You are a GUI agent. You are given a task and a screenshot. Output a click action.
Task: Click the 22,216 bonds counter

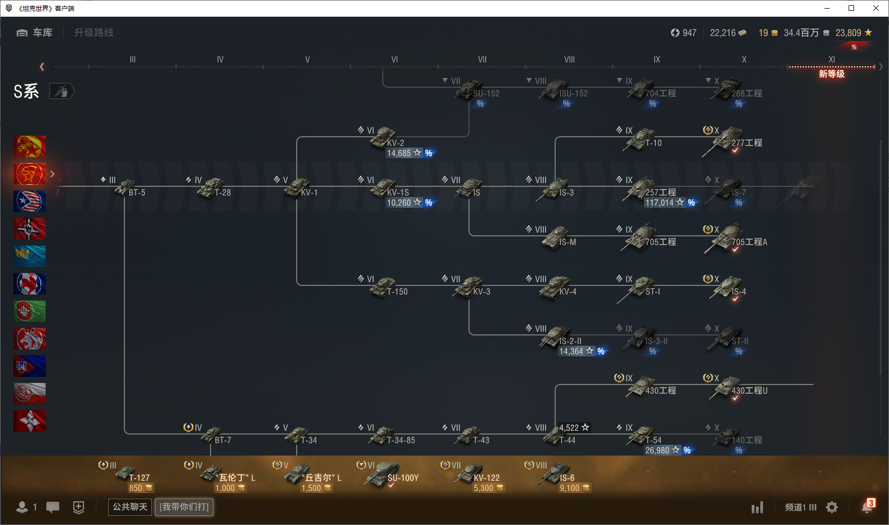[x=728, y=33]
